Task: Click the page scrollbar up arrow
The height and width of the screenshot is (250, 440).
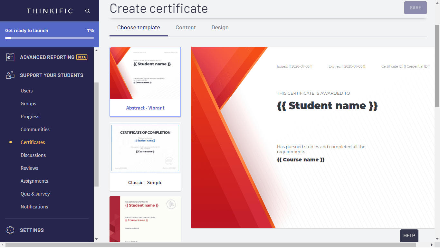Action: (x=437, y=3)
